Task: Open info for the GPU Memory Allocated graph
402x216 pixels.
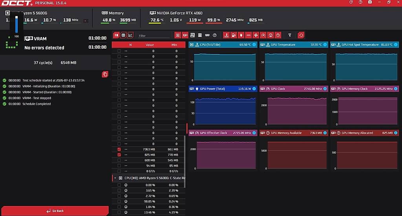Action: [x=396, y=133]
